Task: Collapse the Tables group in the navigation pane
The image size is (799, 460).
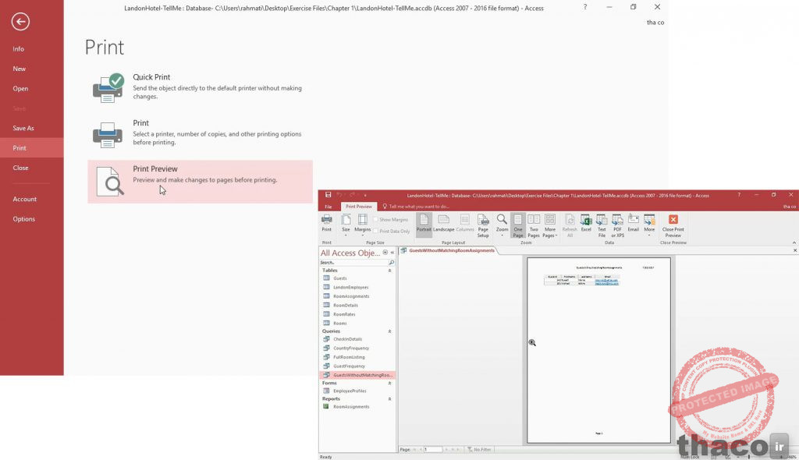Action: click(390, 271)
